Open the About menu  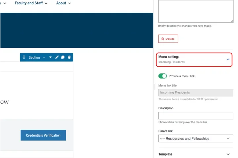63,3
